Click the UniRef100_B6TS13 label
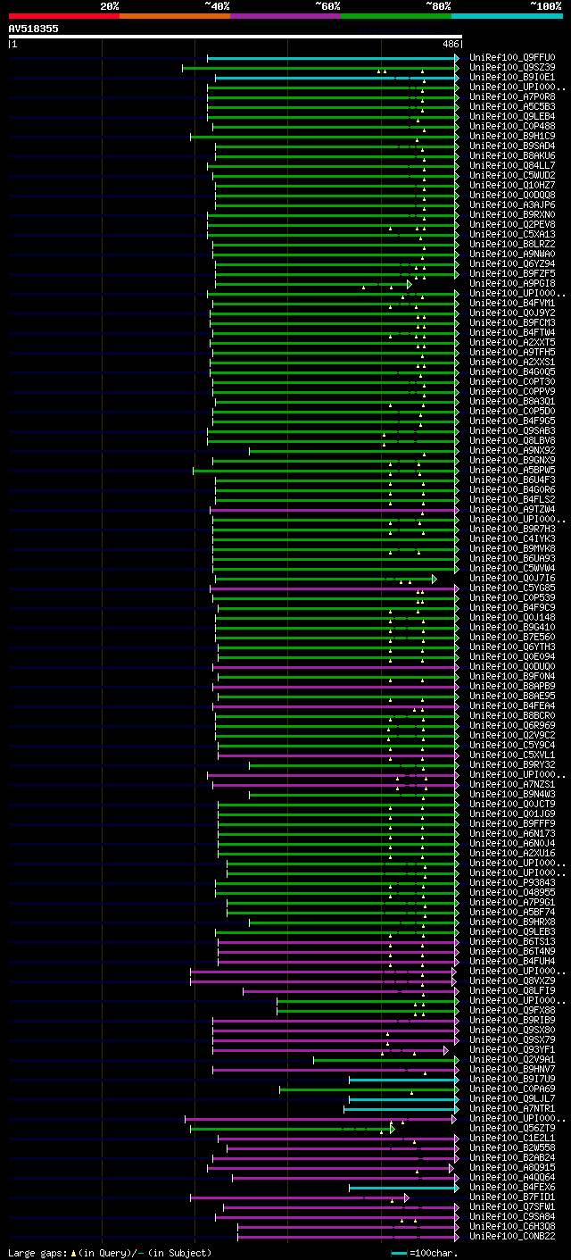This screenshot has width=571, height=1260. click(512, 942)
